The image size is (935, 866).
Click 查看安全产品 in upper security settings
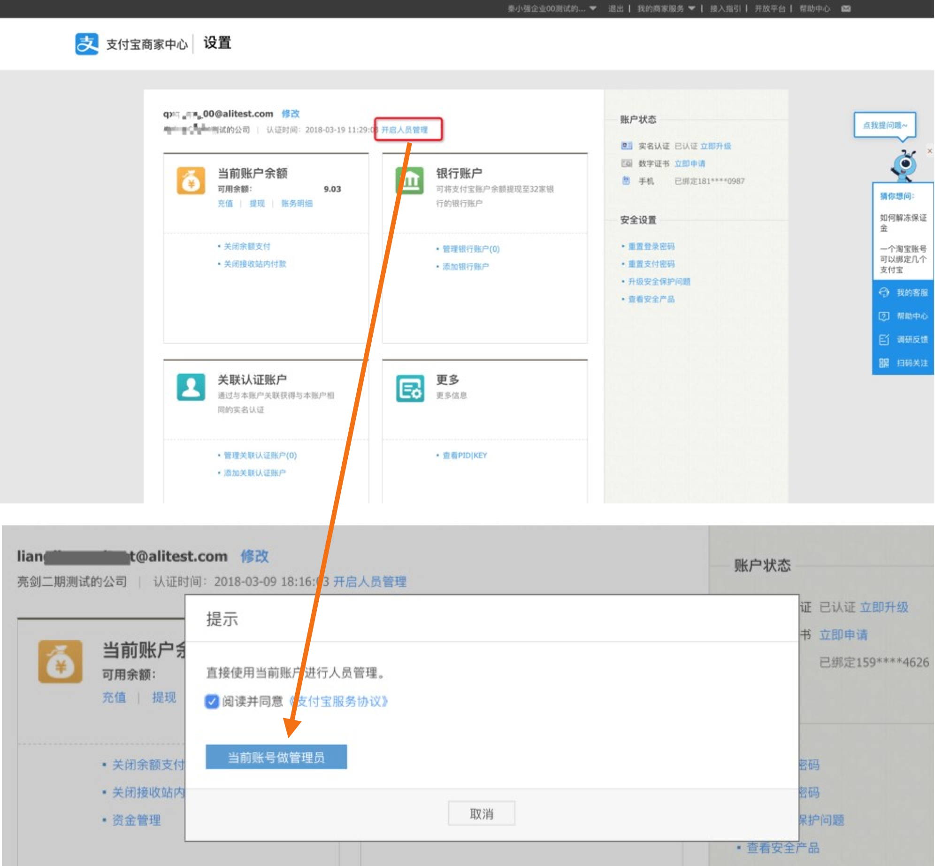coord(651,299)
